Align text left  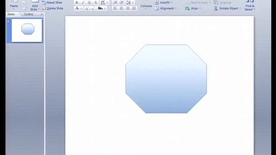click(x=115, y=8)
